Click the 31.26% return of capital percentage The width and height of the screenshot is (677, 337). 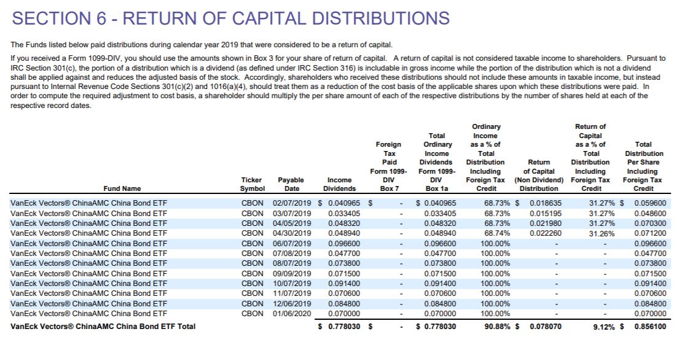tap(602, 234)
